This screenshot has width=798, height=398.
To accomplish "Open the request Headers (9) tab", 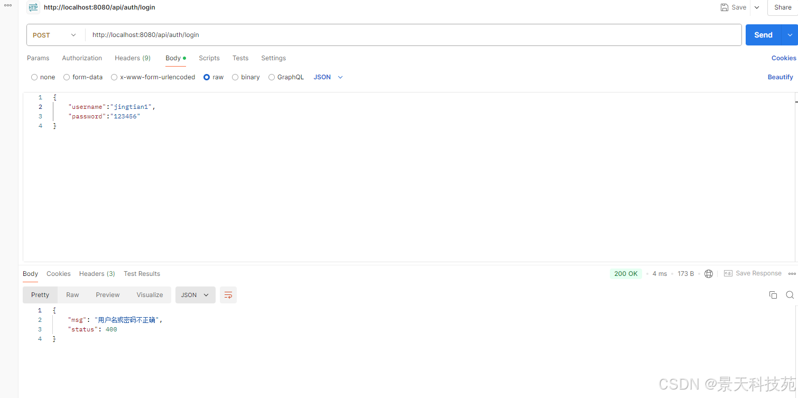I will tap(133, 58).
